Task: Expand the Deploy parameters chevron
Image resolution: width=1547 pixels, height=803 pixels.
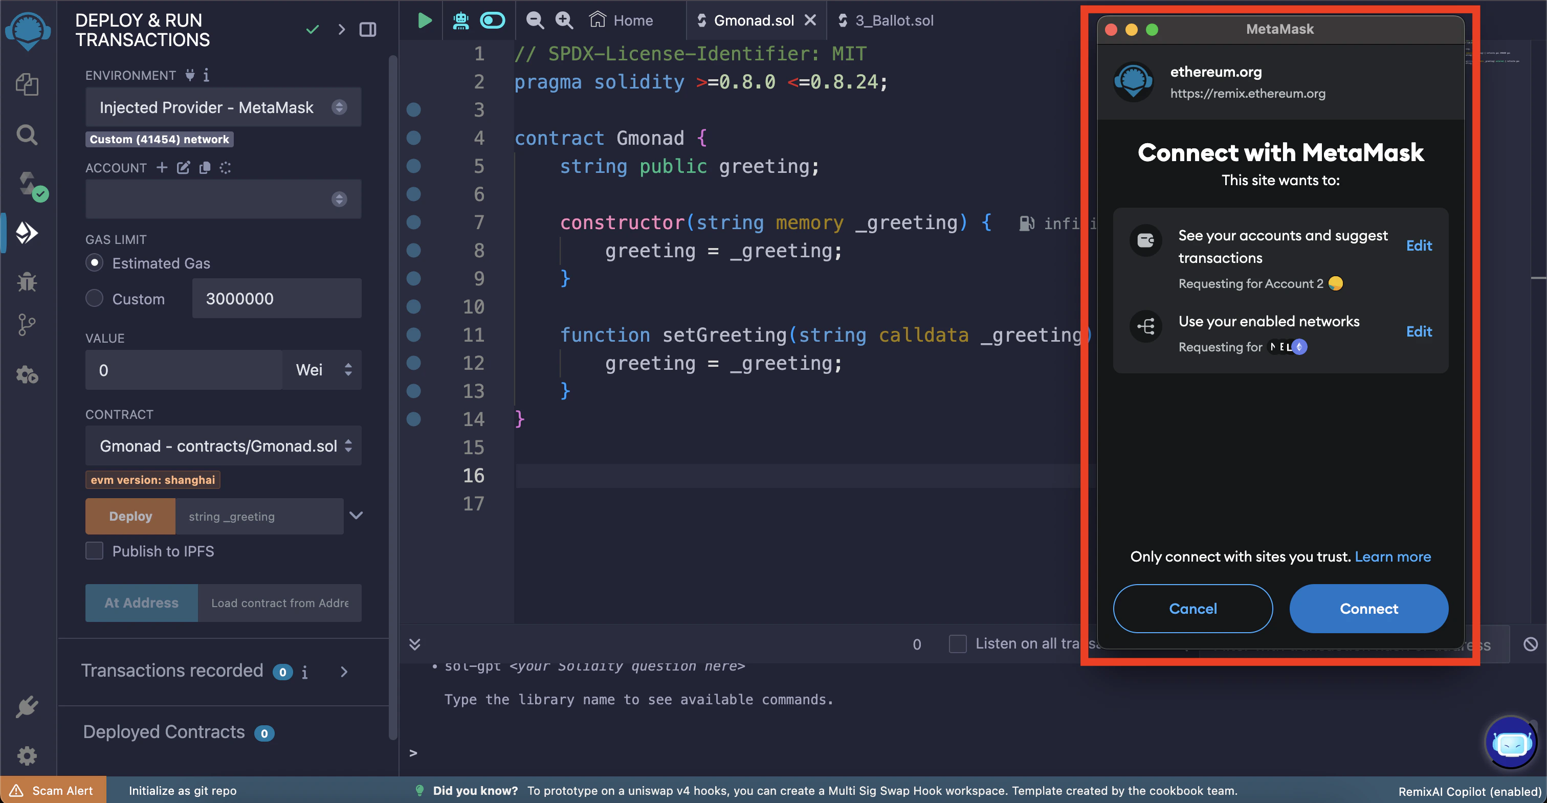Action: (x=356, y=516)
